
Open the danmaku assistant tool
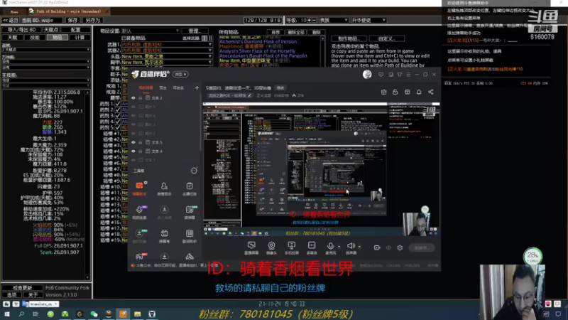[x=139, y=188]
